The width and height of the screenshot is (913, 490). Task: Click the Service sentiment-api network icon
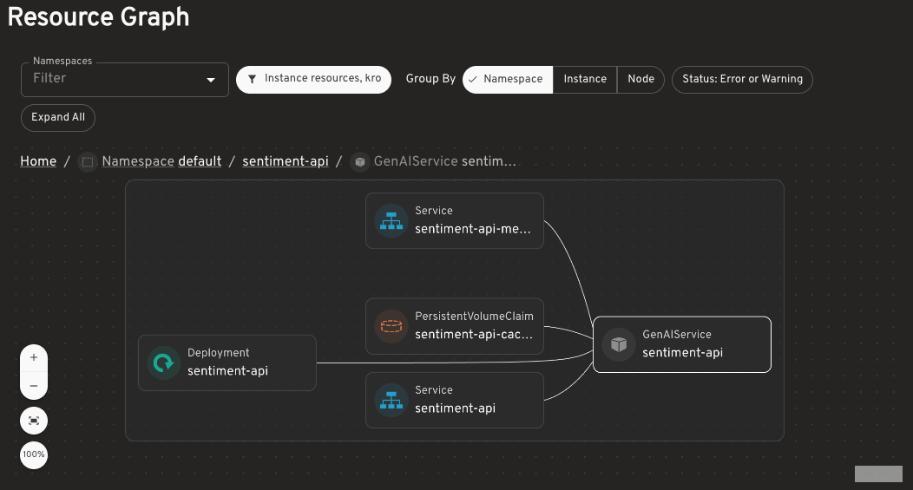(x=391, y=401)
